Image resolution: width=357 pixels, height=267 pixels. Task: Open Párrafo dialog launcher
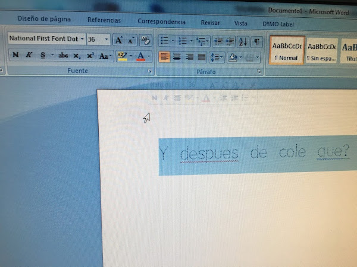point(259,72)
